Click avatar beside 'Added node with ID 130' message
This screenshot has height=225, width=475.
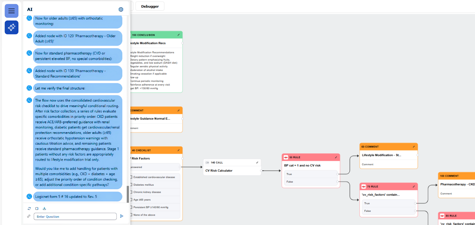point(30,70)
